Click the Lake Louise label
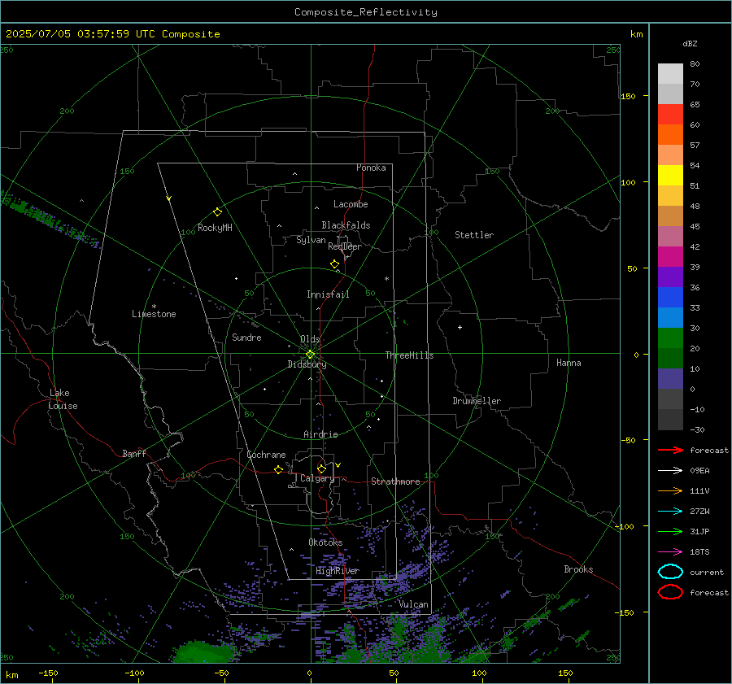 tap(63, 399)
